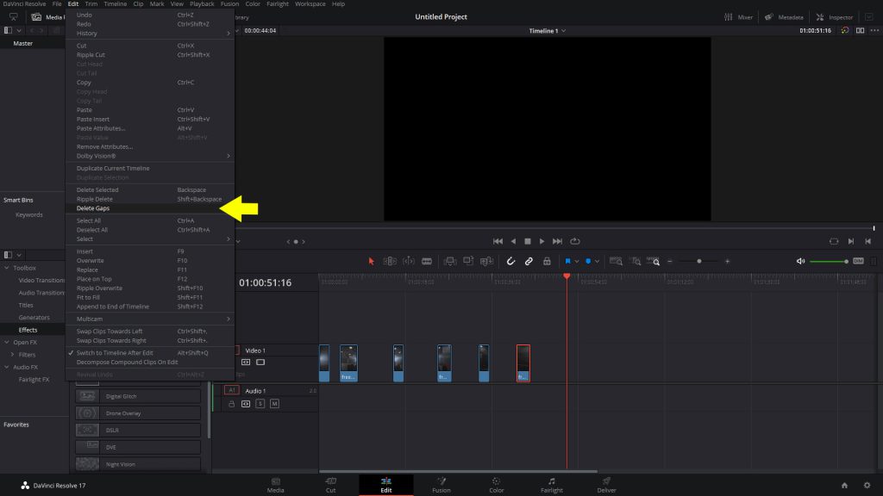Zoom out timeline with minus icon

click(670, 262)
